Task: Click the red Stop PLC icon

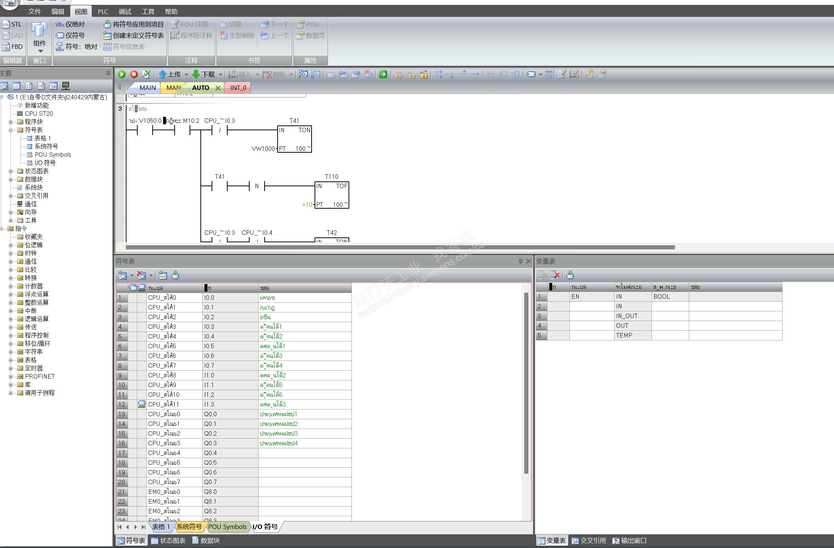Action: 134,74
